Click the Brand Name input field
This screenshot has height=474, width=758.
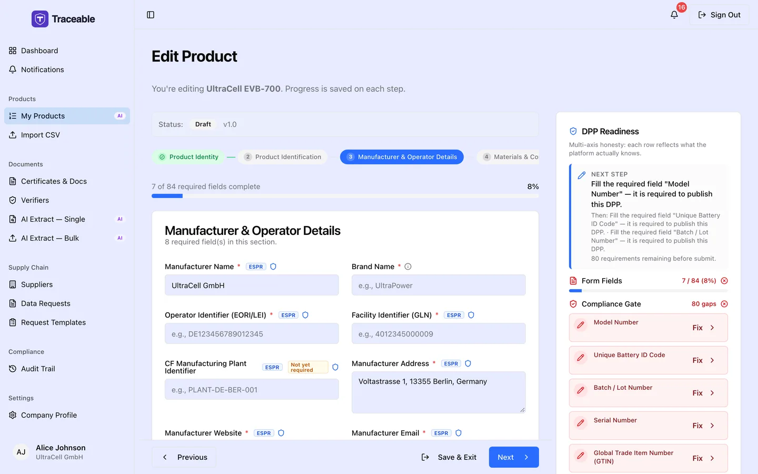(x=438, y=285)
